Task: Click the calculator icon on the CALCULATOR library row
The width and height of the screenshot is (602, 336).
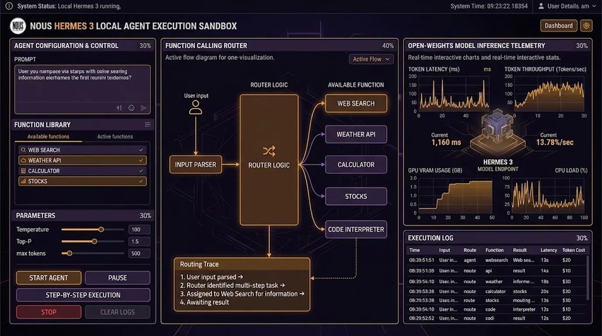Action: (x=23, y=171)
